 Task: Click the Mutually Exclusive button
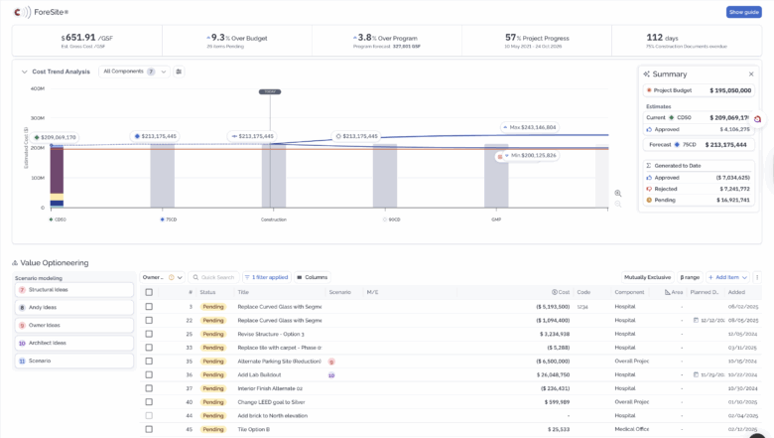[647, 277]
